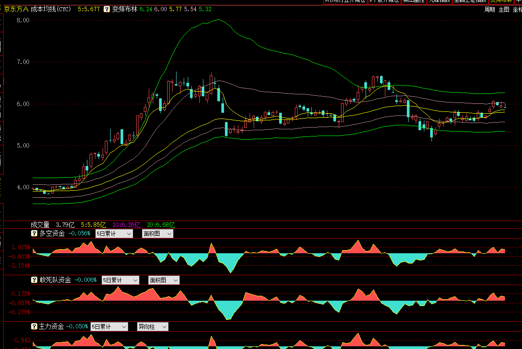The height and width of the screenshot is (349, 522).
Task: Click the 成交量 label
Action: pyautogui.click(x=40, y=225)
